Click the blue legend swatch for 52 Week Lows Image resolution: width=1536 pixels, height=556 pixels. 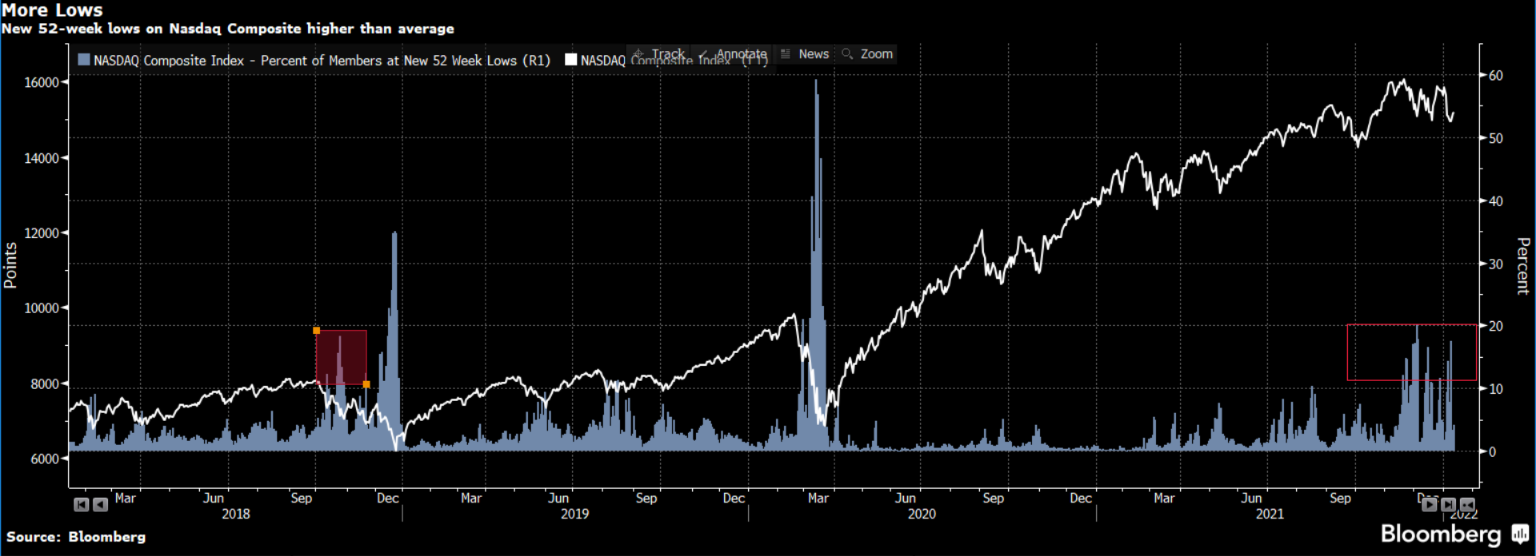(x=84, y=60)
